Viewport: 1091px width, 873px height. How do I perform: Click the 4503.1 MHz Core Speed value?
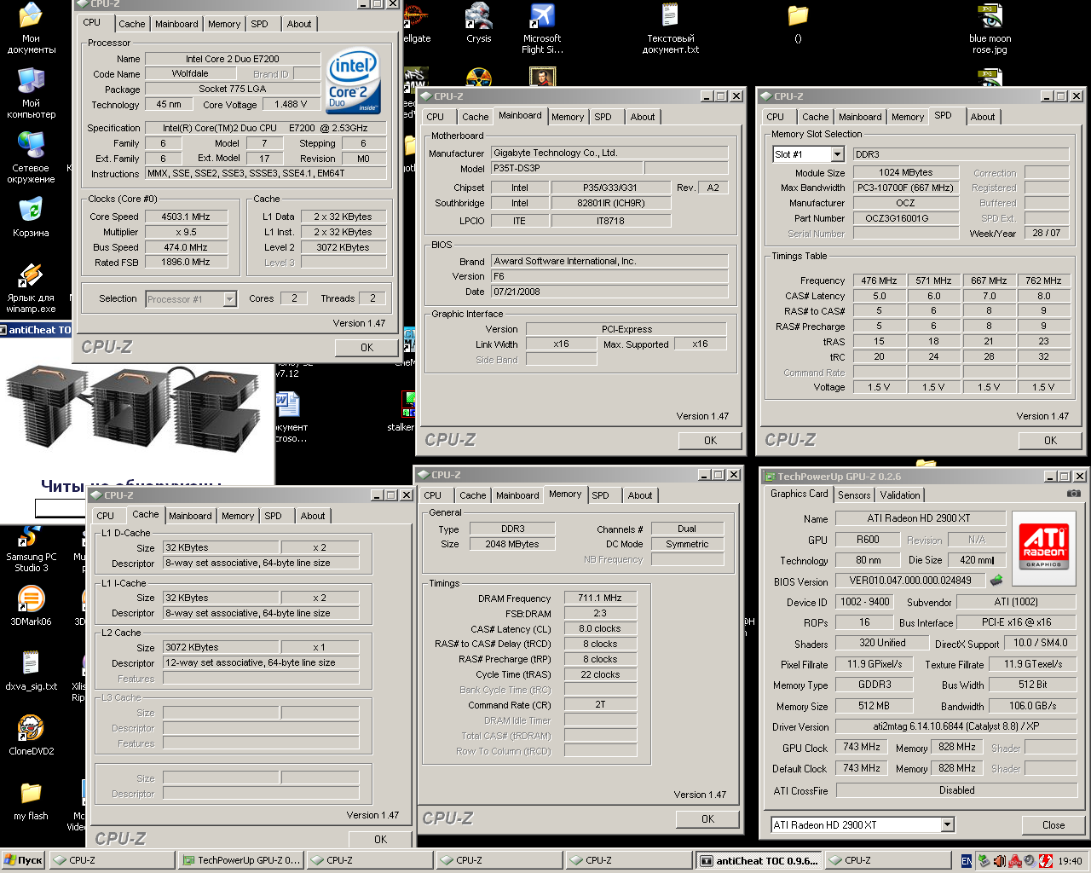click(x=185, y=217)
